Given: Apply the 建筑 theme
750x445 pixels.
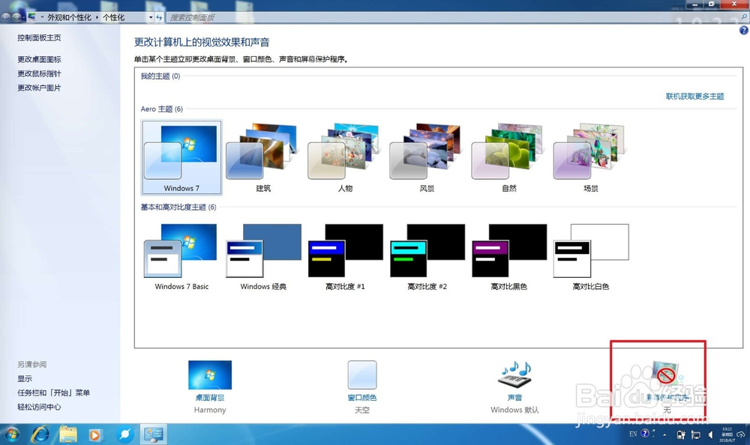Looking at the screenshot, I should click(x=262, y=157).
